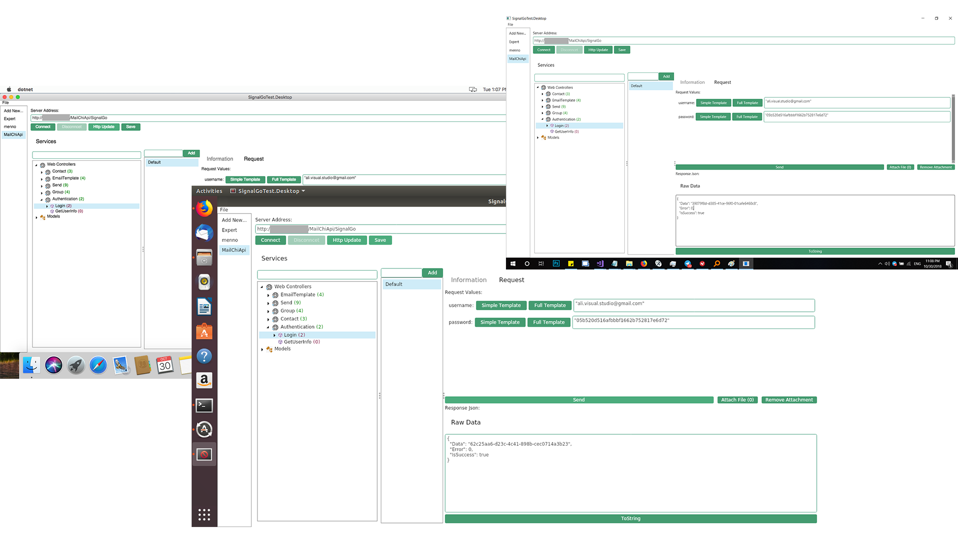Collapse Authentication node in Ubuntu tree
Screen dimensions: 958x539
tap(268, 327)
